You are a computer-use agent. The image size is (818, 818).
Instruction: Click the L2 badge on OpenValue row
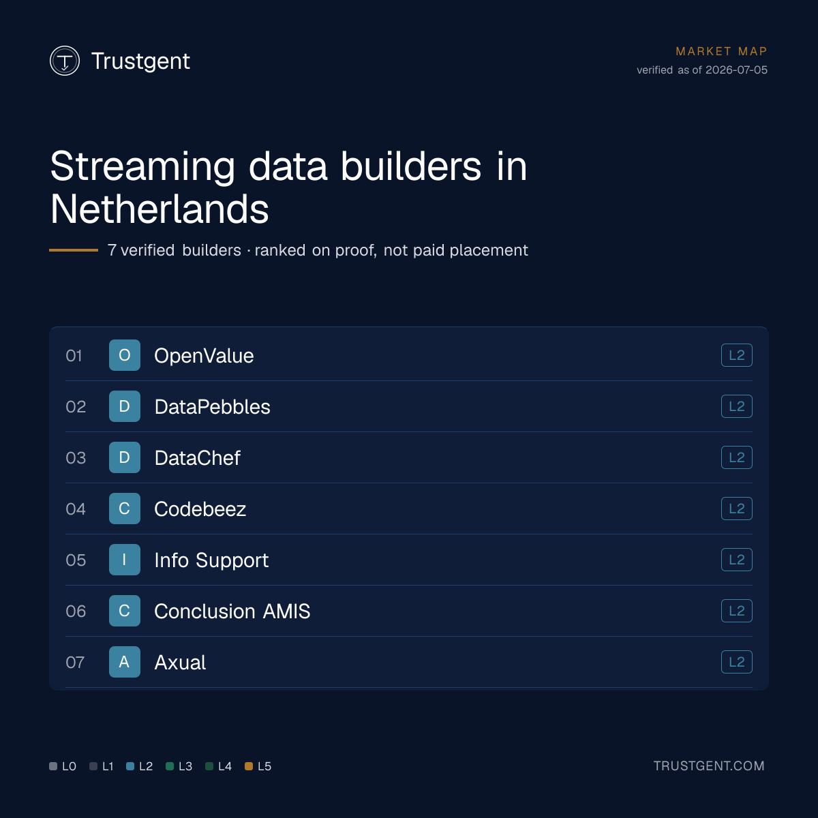tap(737, 355)
